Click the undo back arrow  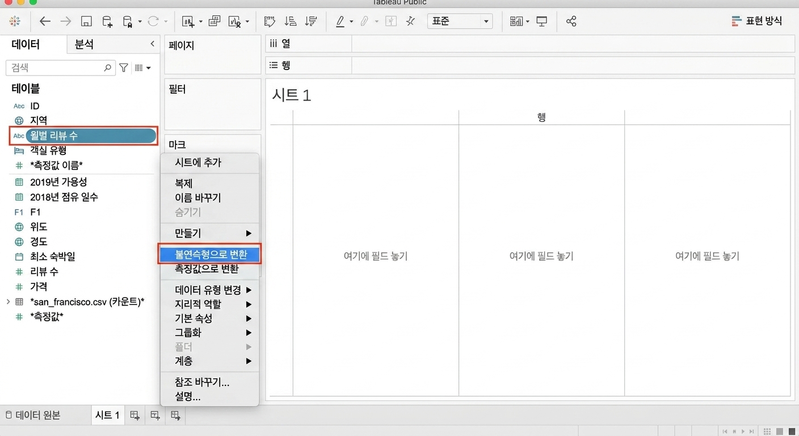[45, 22]
